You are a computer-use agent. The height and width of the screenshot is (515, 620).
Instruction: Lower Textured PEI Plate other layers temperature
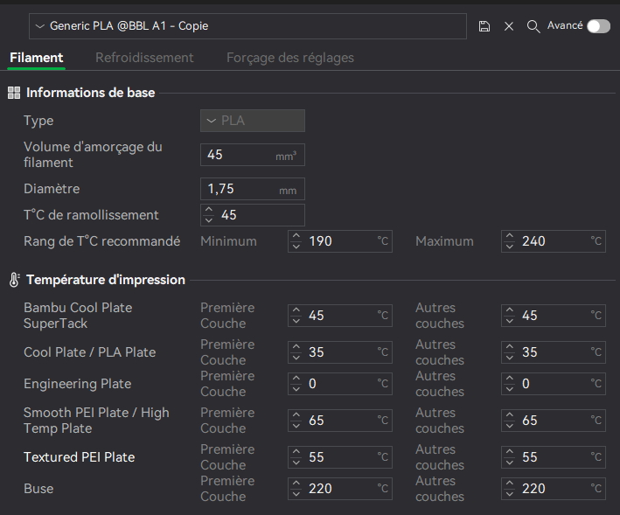pos(510,462)
